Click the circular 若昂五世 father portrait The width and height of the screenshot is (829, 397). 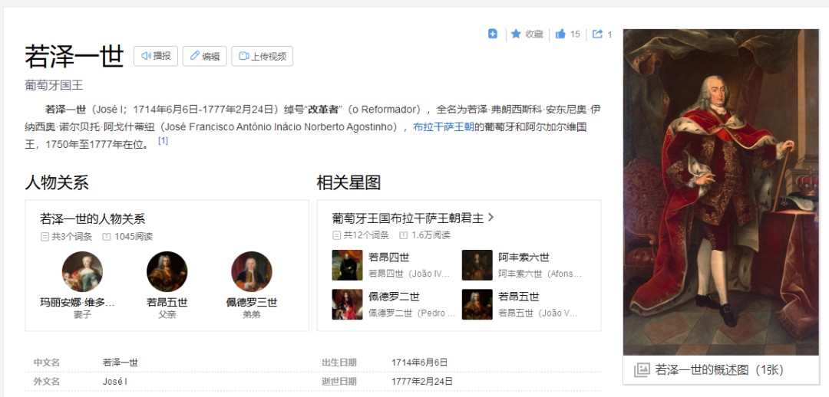pyautogui.click(x=167, y=271)
